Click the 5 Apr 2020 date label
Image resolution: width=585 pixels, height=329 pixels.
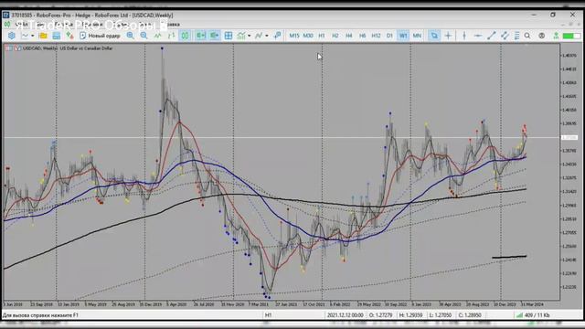point(176,304)
